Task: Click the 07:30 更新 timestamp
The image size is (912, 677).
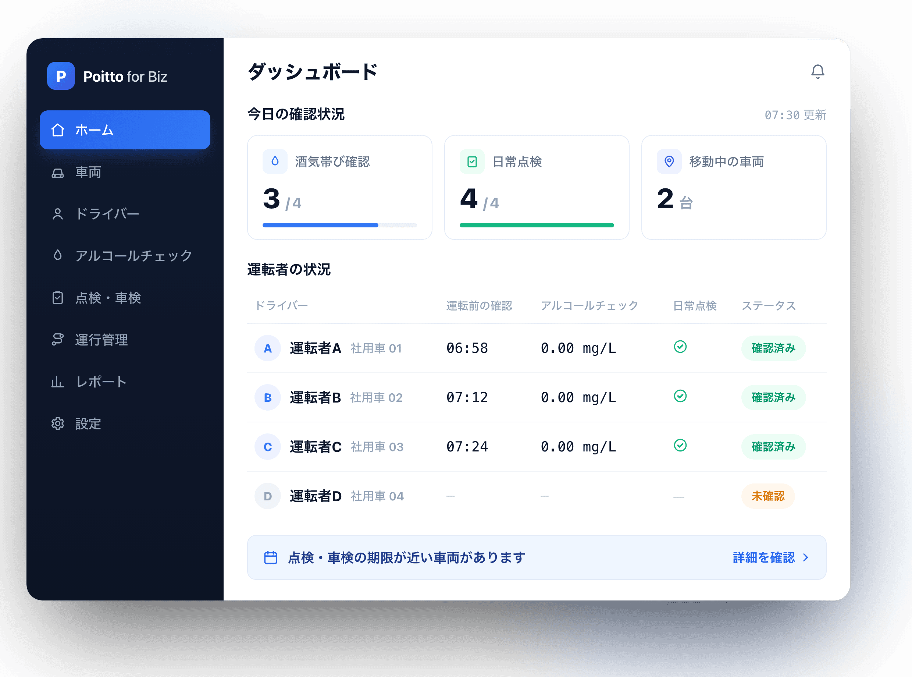Action: tap(795, 115)
